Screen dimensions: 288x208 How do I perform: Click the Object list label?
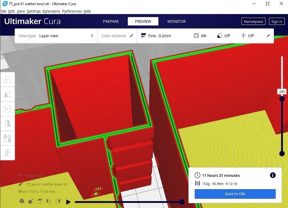click(x=34, y=176)
